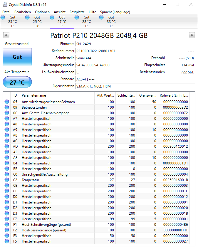
Task: Click status circle of row D1
Action: 7,202
